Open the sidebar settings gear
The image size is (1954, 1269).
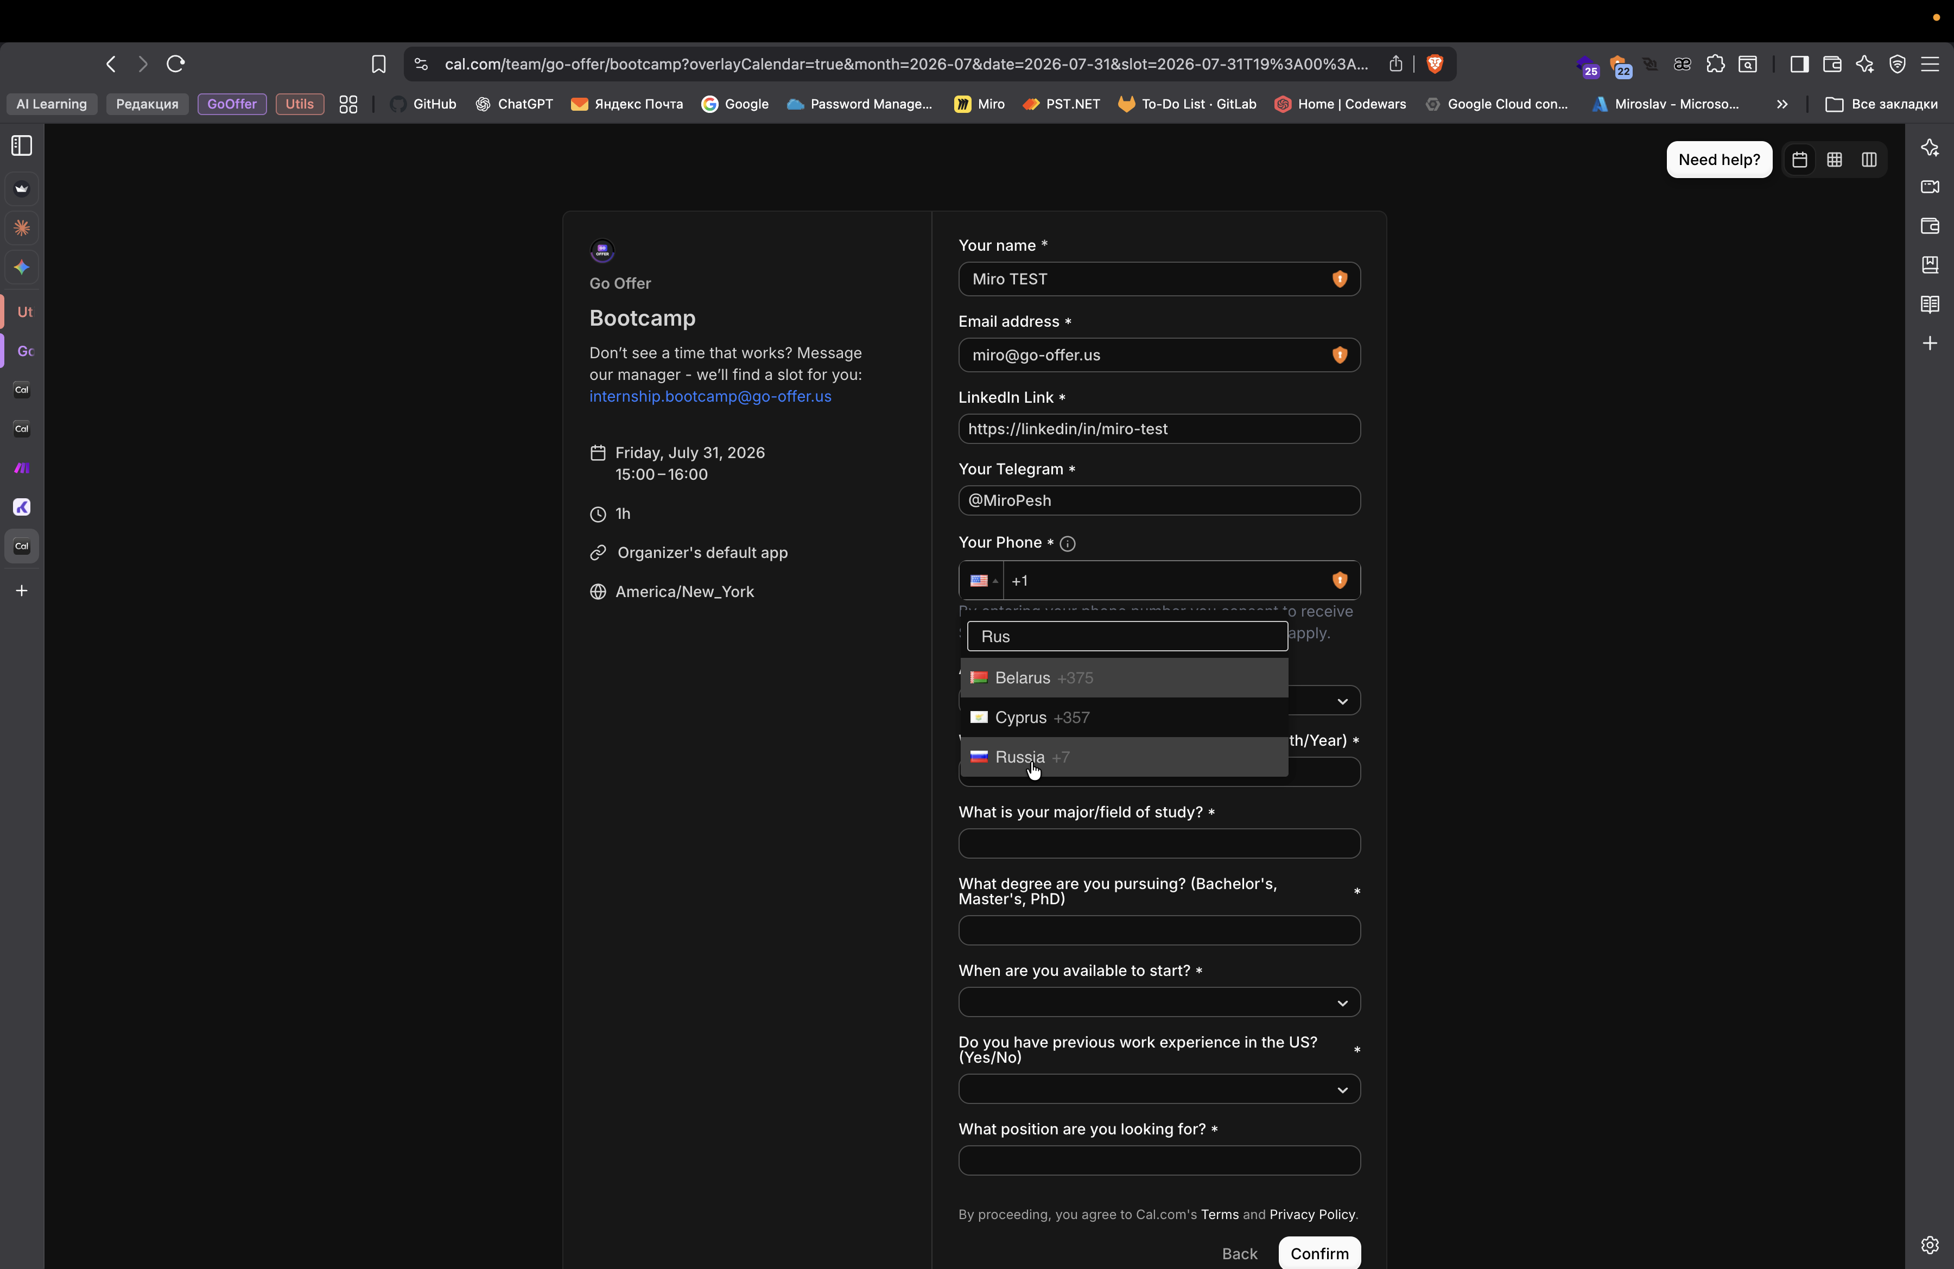[1930, 1245]
